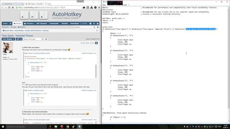This screenshot has width=230, height=129.
Task: Open a new browser tab
Action: click(49, 4)
